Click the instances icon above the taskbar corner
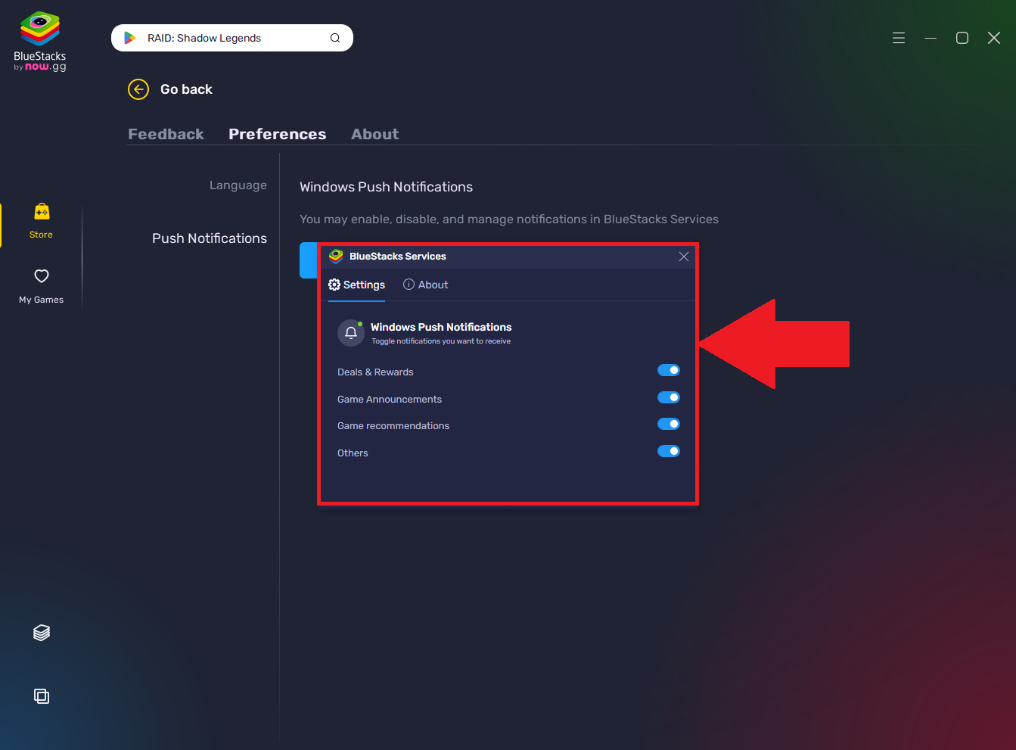The width and height of the screenshot is (1016, 750). tap(41, 696)
